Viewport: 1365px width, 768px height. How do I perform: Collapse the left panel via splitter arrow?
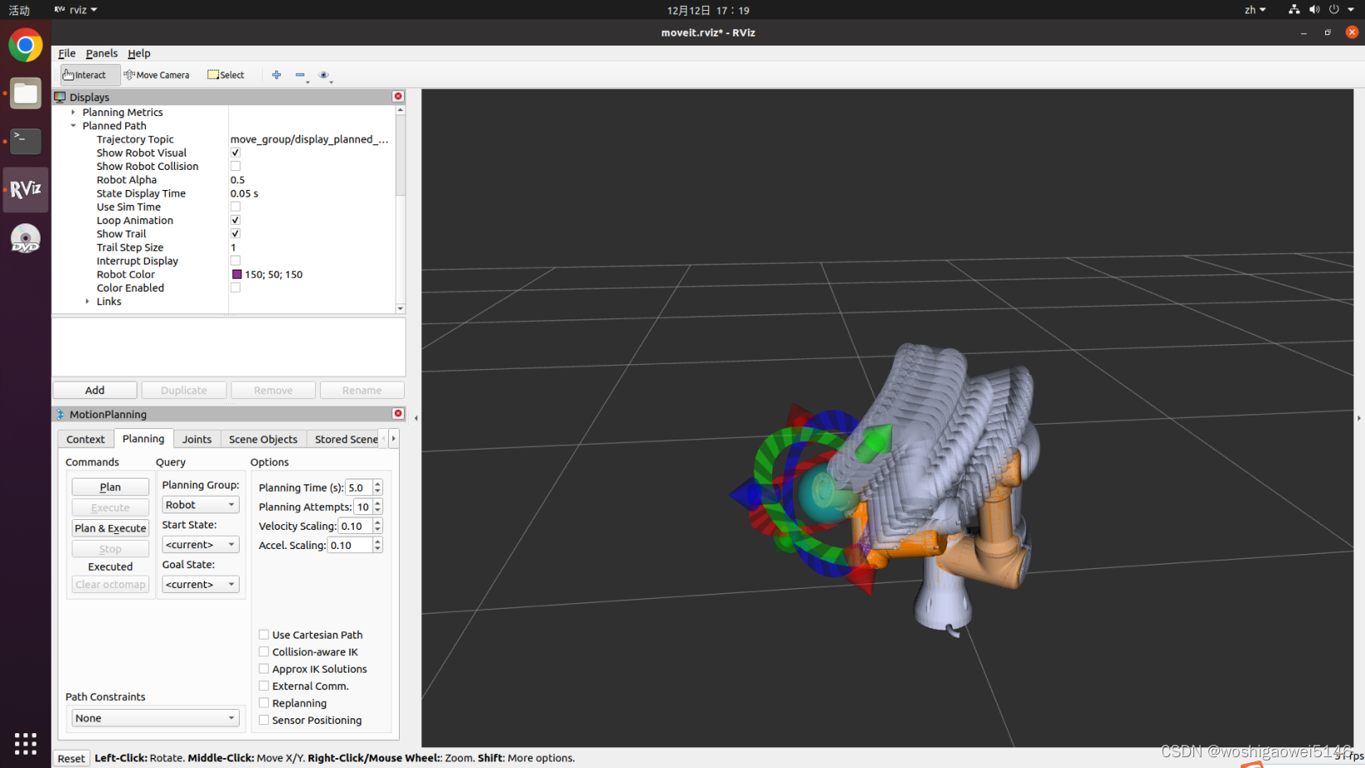[x=415, y=418]
